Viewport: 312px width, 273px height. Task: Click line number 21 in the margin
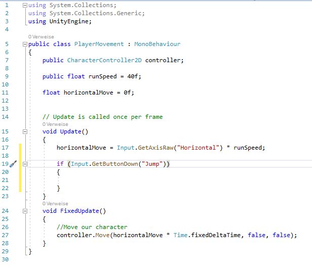pyautogui.click(x=5, y=180)
